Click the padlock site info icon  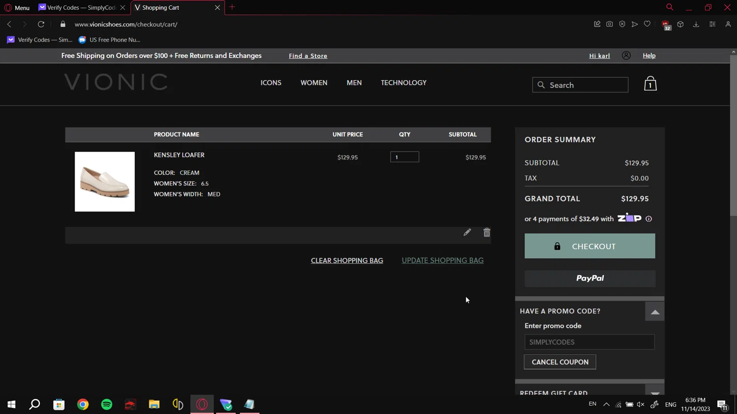63,24
